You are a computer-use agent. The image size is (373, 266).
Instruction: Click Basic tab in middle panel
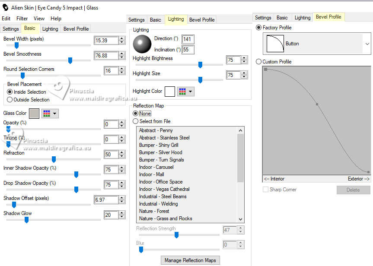pyautogui.click(x=155, y=20)
